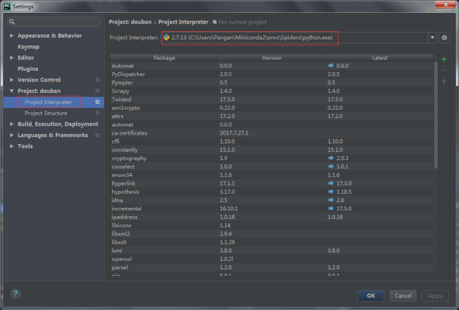
Task: Expand Build, Execution, Deployment section
Action: tap(11, 124)
